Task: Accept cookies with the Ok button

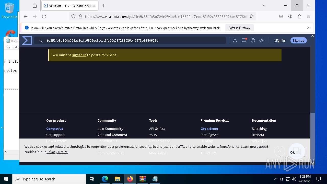Action: tap(292, 152)
